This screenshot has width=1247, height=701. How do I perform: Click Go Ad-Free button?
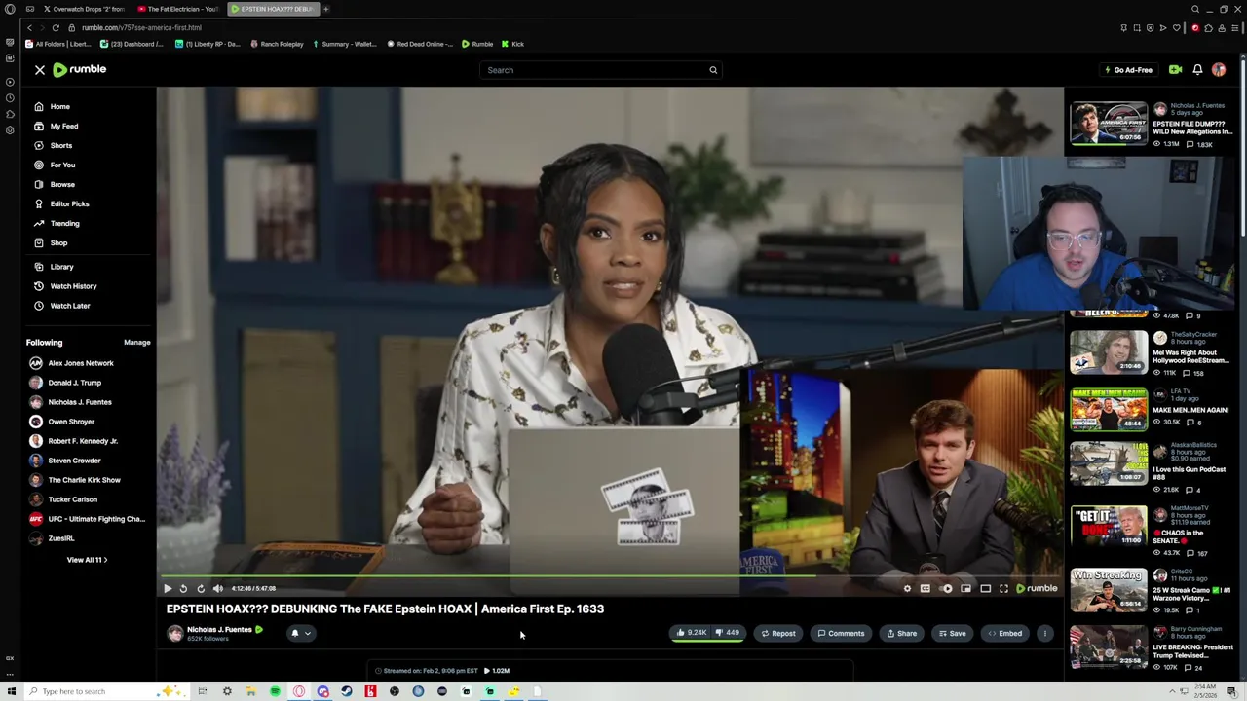click(x=1128, y=70)
